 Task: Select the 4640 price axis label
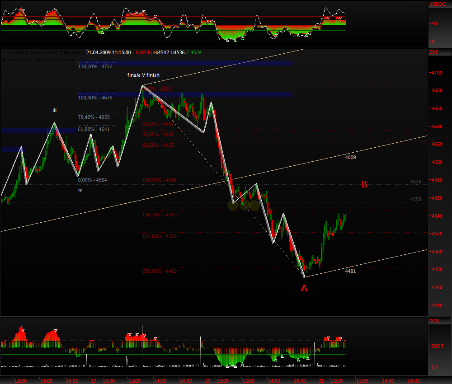pyautogui.click(x=437, y=126)
